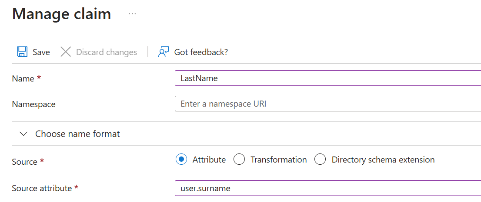Open the Got feedback? link

pos(201,52)
